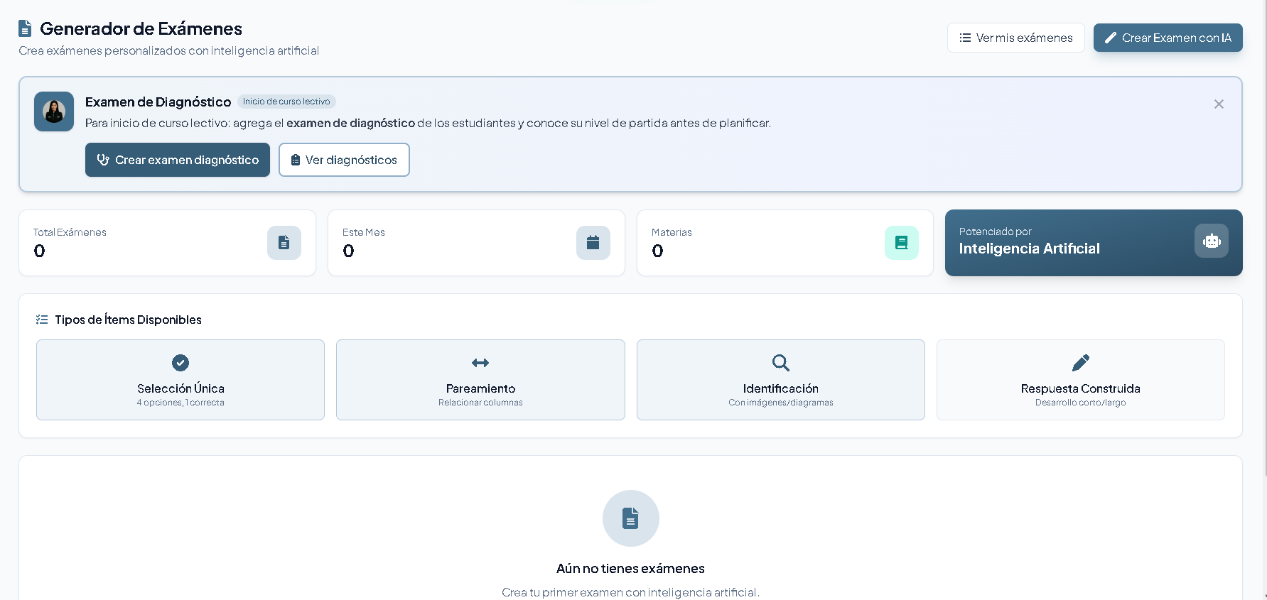Viewport: 1267px width, 600px height.
Task: Start Crear examen diagnóstico
Action: pos(178,160)
